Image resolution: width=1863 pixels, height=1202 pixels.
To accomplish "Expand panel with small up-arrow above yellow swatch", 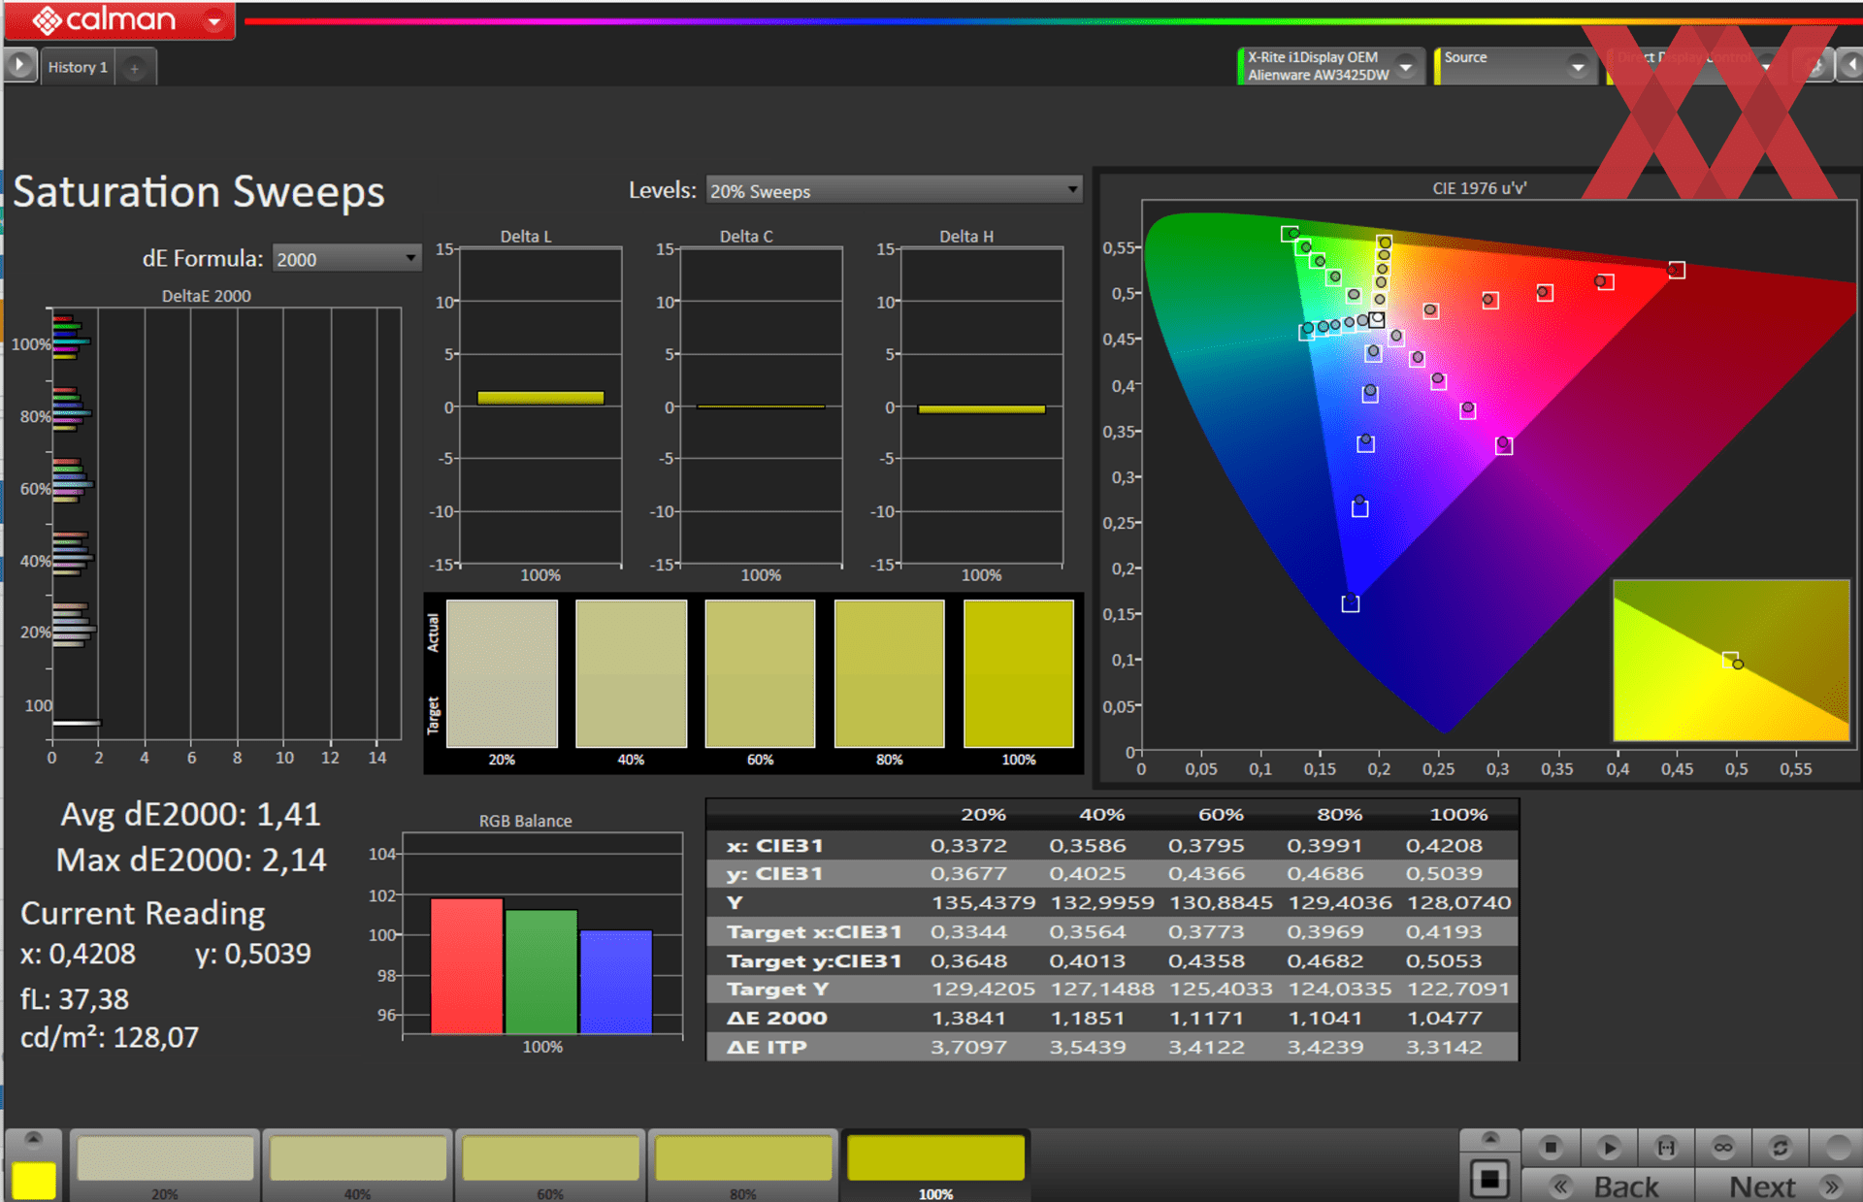I will click(x=33, y=1138).
